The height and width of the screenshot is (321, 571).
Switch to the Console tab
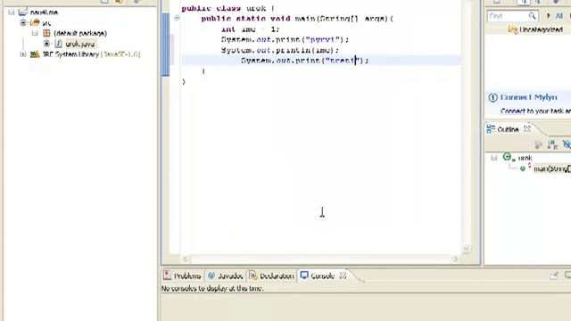(323, 276)
